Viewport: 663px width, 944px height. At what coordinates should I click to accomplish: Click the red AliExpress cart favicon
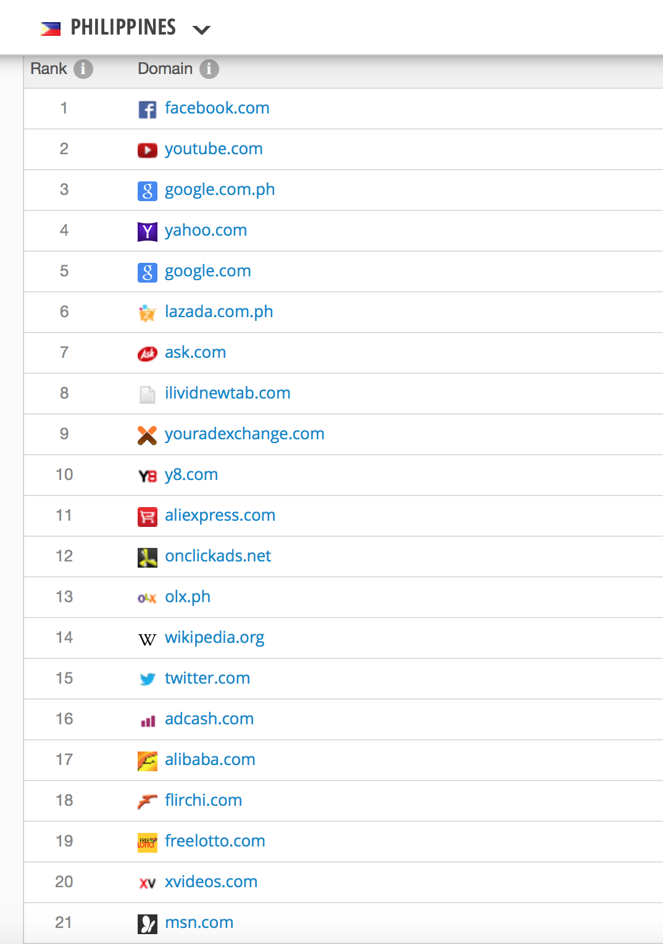point(147,516)
